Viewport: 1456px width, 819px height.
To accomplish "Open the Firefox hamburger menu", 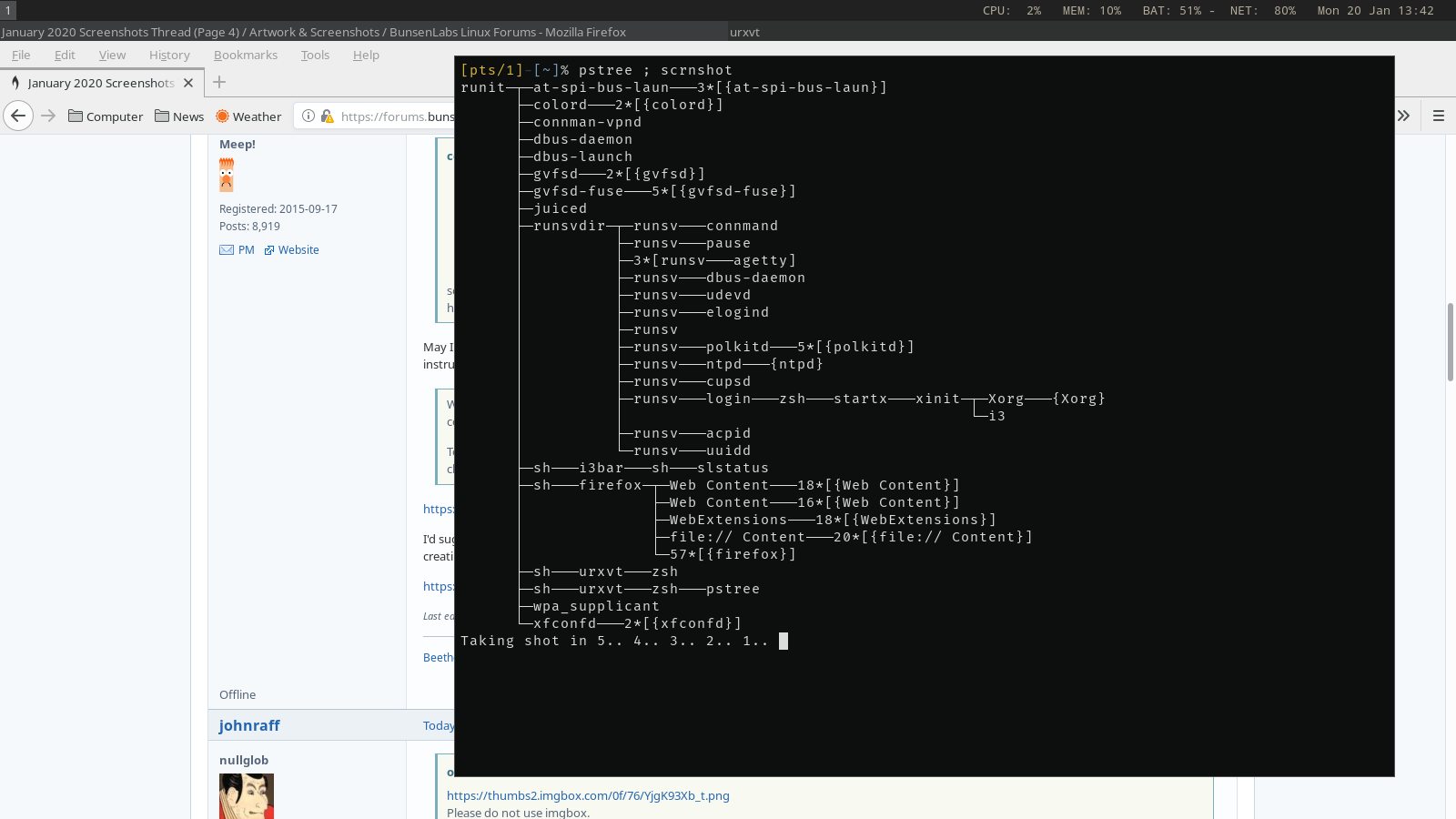I will [1439, 116].
